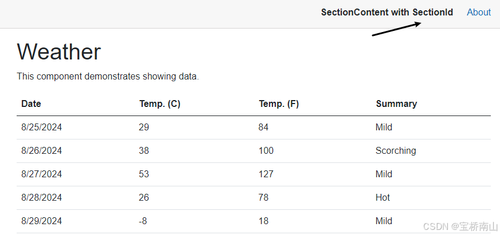Click the Scorching summary cell
This screenshot has height=235, width=500.
396,150
